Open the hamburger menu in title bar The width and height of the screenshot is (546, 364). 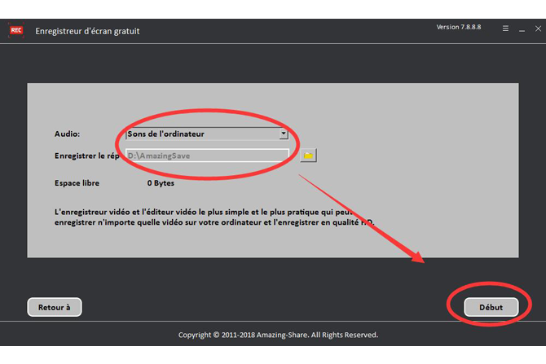[x=506, y=29]
